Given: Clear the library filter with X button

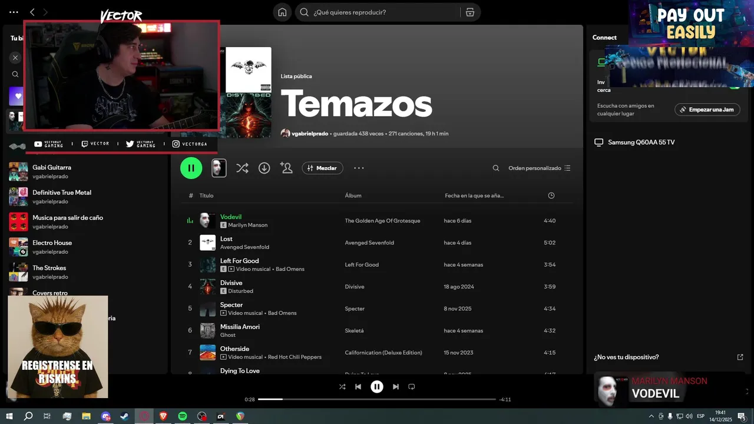Looking at the screenshot, I should point(15,58).
